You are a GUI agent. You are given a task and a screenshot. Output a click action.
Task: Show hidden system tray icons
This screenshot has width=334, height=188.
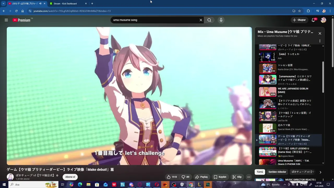(285, 185)
